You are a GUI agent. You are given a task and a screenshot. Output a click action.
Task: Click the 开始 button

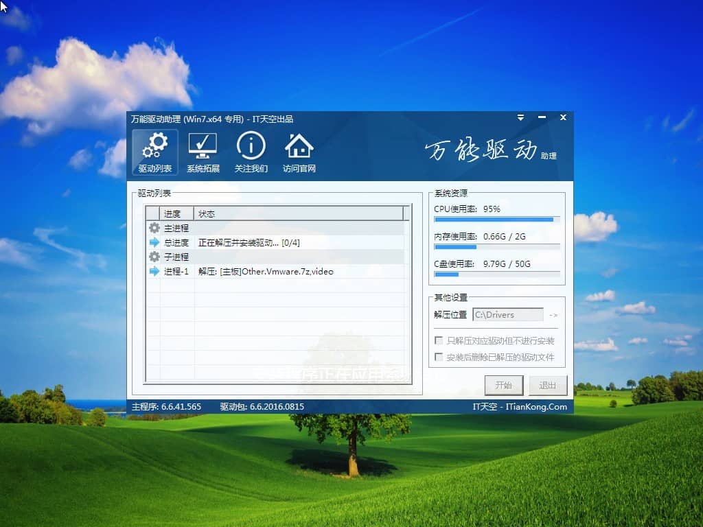(x=504, y=386)
